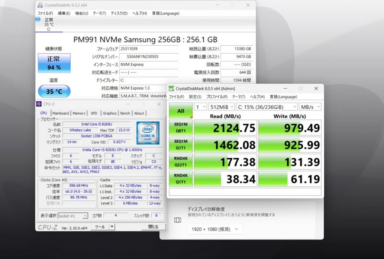
Task: Open 言語(Language) menu in CrystalDiskInfo
Action: (x=166, y=13)
